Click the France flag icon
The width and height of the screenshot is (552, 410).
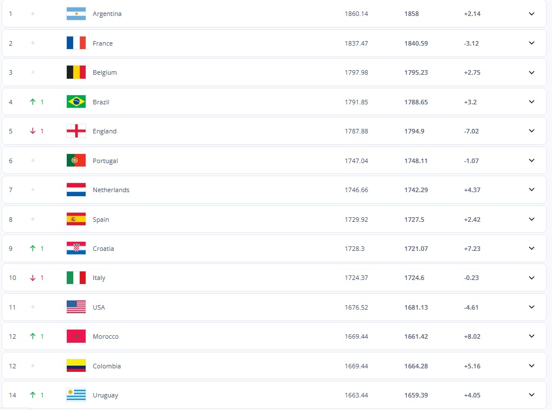click(76, 43)
